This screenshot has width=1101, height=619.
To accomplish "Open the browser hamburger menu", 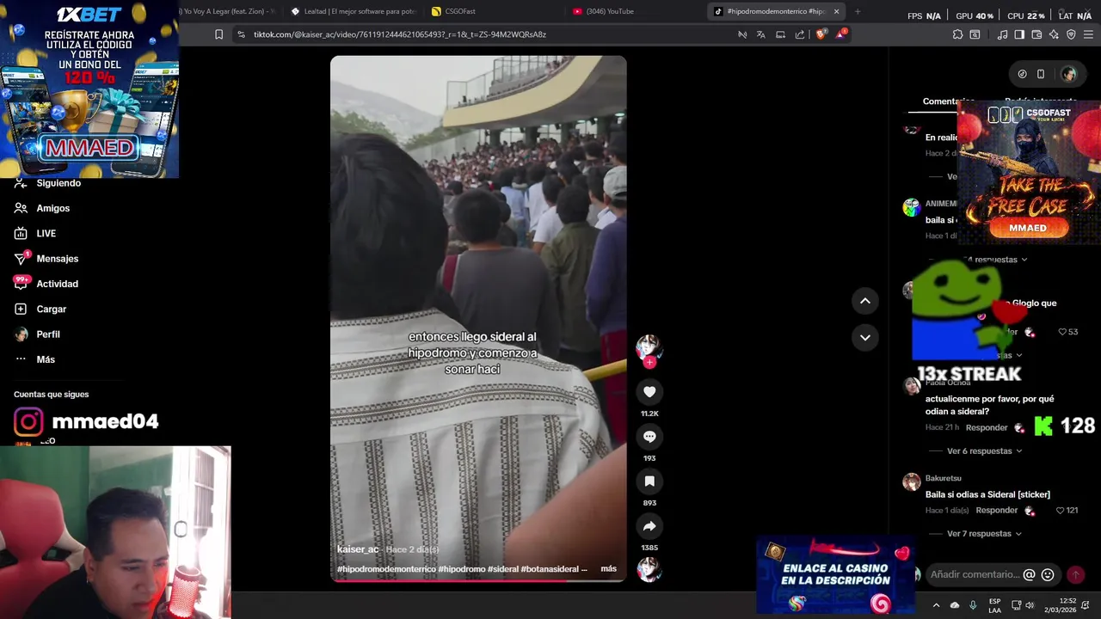I will point(1088,34).
